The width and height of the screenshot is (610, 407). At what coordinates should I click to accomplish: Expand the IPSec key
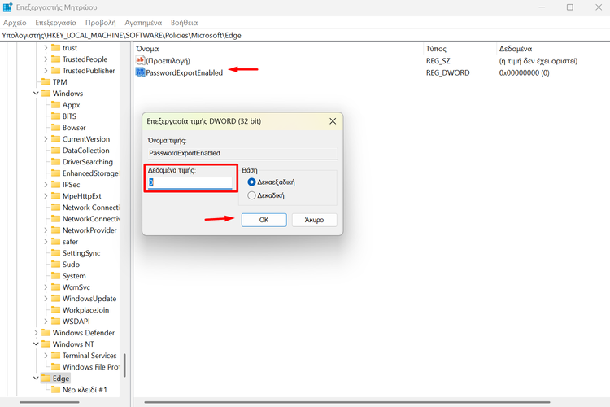tap(46, 185)
